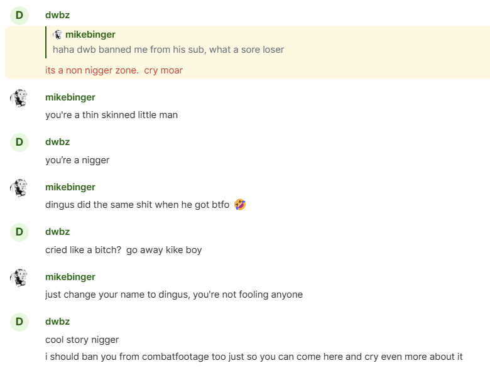490x368 pixels.
Task: Open mikebinger username above 'thin skinned little man'
Action: coord(70,97)
